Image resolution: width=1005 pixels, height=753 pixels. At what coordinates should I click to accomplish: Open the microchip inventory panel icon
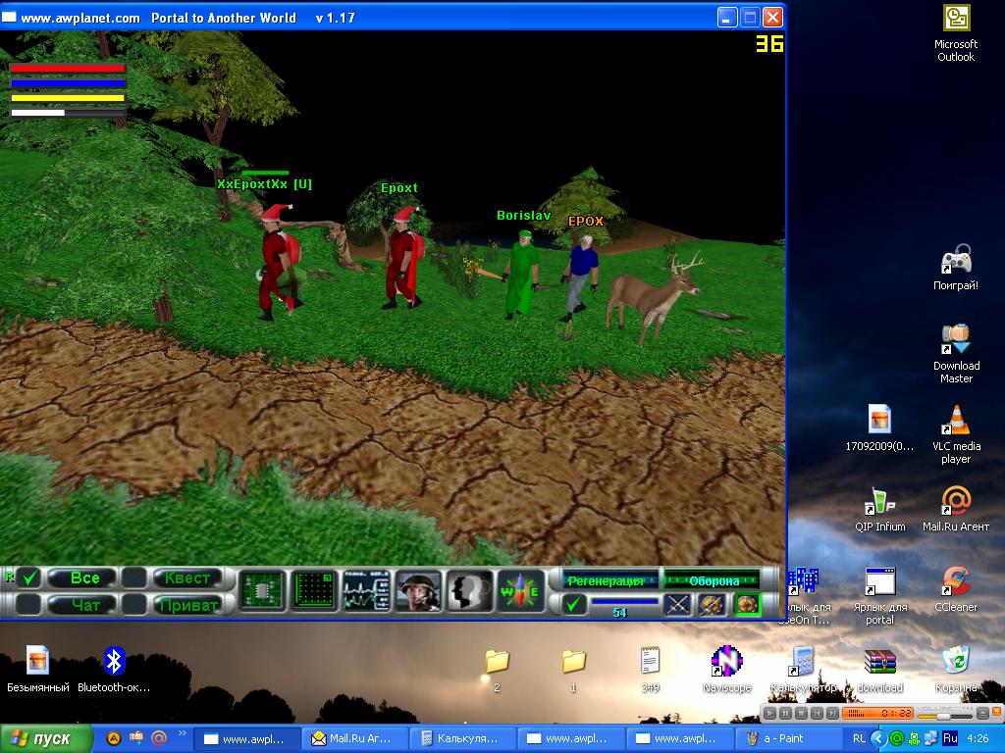(262, 590)
